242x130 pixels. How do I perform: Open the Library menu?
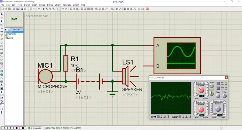pyautogui.click(x=58, y=5)
